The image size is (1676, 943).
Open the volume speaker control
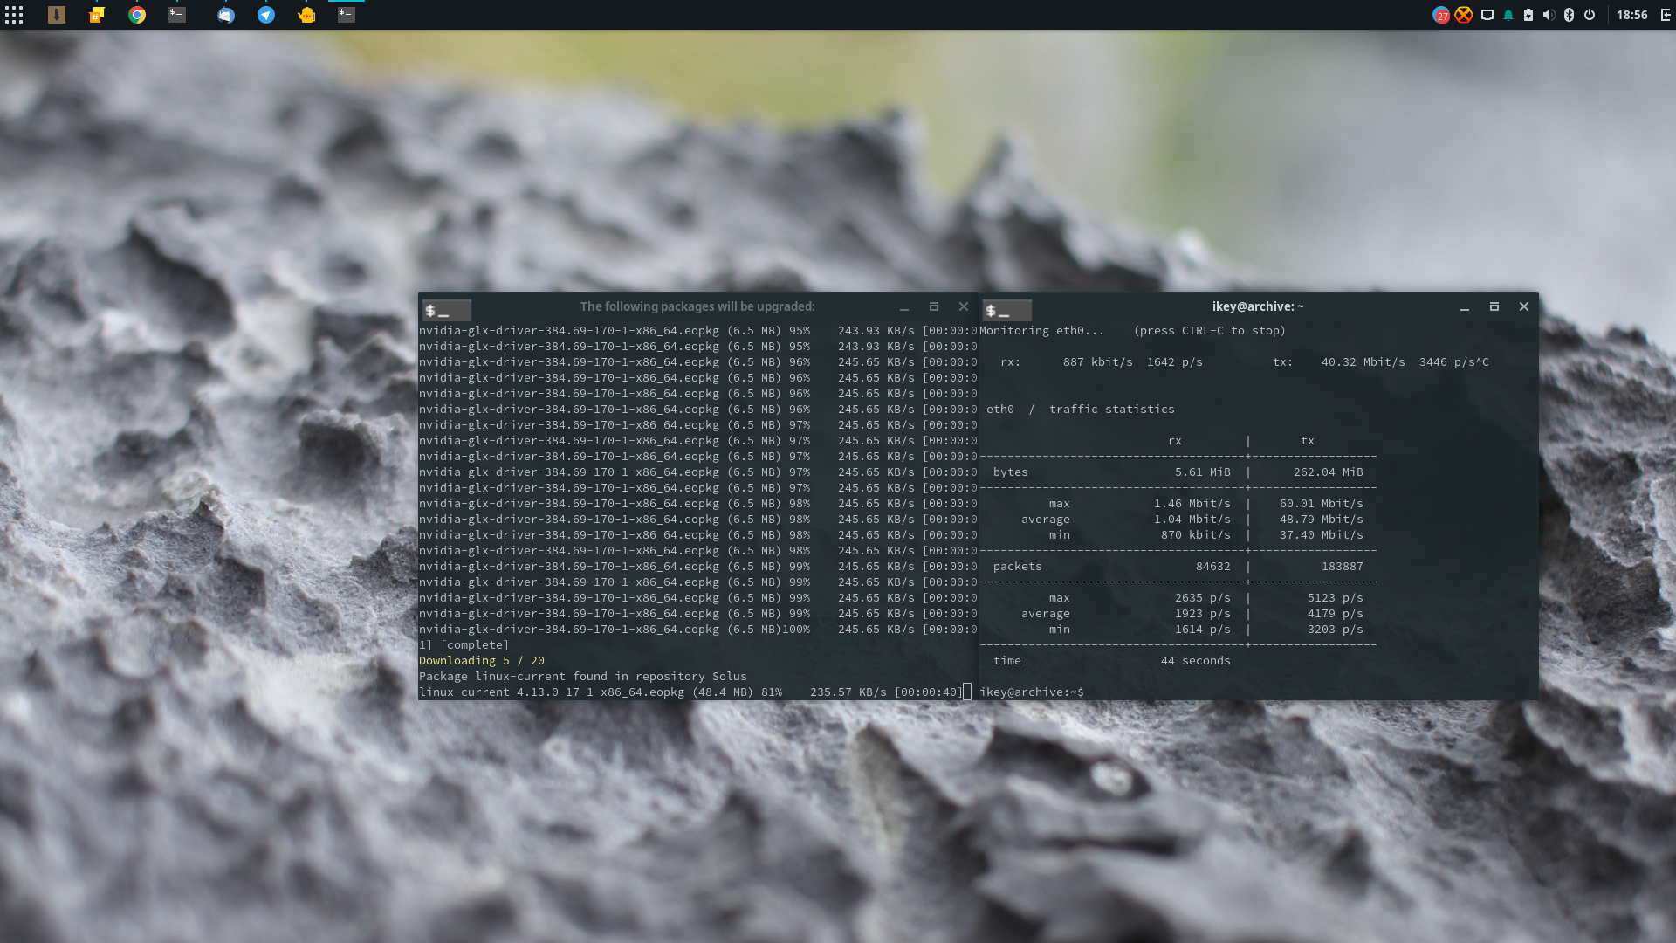(1549, 15)
